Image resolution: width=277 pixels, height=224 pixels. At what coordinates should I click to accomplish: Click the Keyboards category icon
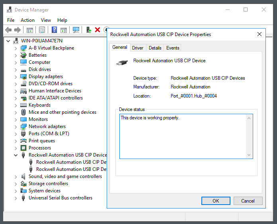click(x=23, y=105)
